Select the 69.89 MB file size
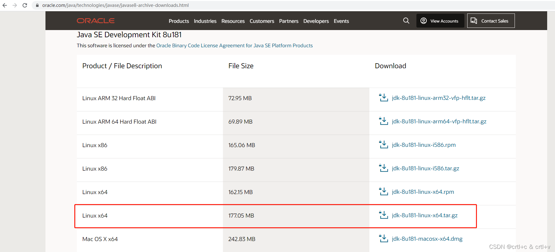 point(240,121)
